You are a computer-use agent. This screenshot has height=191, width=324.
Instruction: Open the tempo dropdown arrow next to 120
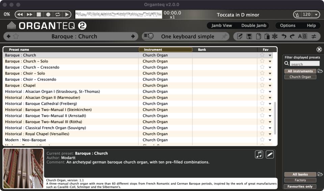[x=316, y=14]
